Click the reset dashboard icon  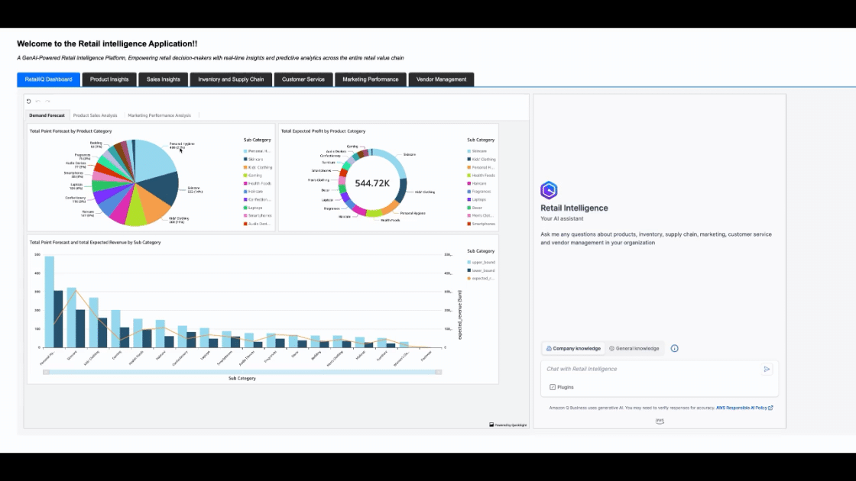tap(29, 102)
